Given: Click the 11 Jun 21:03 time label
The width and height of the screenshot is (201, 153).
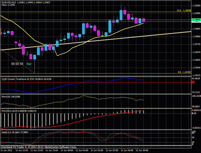Looking at the screenshot, I should [x=22, y=150].
